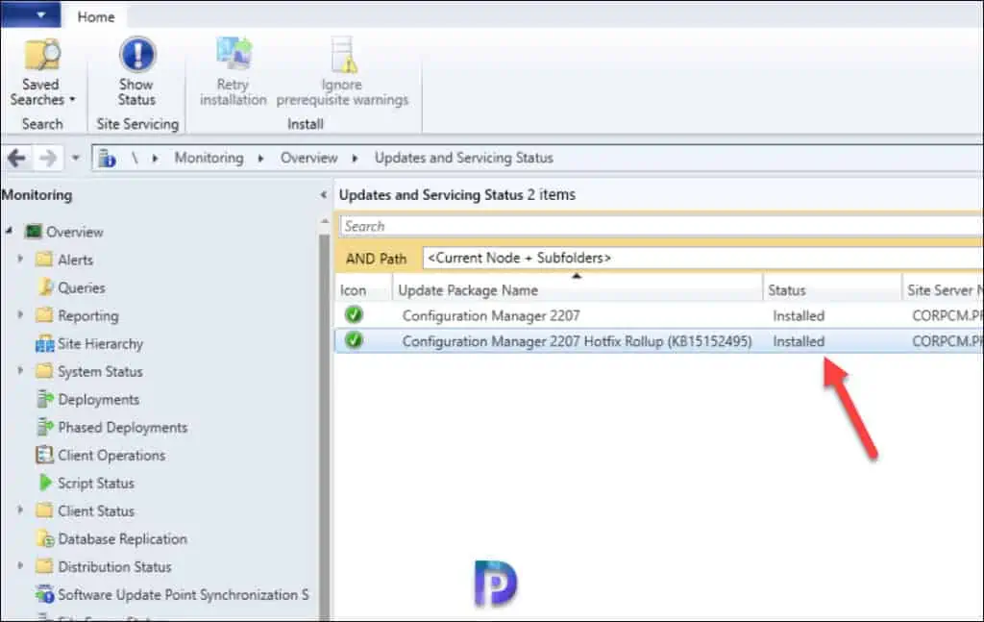Viewport: 984px width, 622px height.
Task: Collapse the Monitoring navigation pane
Action: click(x=323, y=195)
